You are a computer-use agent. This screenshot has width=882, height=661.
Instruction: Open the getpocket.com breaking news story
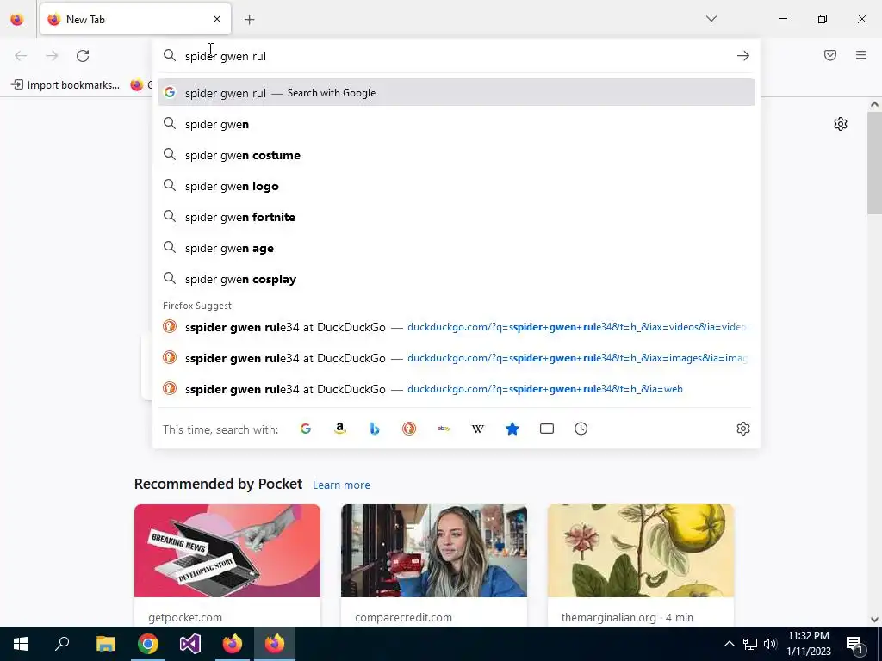[227, 565]
